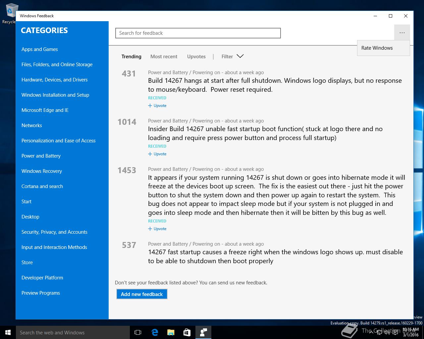
Task: Click the 537 vote count
Action: coord(129,245)
